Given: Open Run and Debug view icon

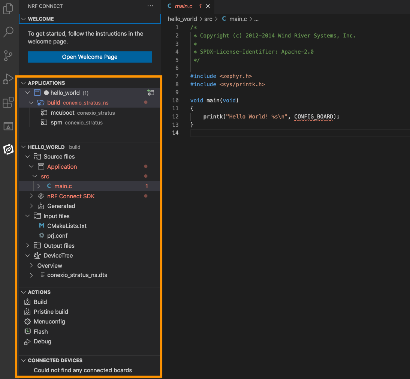Looking at the screenshot, I should coord(8,79).
